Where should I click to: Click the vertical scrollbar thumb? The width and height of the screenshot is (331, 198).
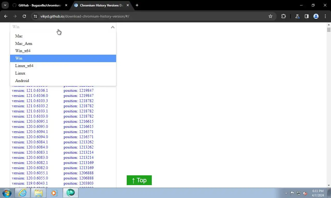329,30
